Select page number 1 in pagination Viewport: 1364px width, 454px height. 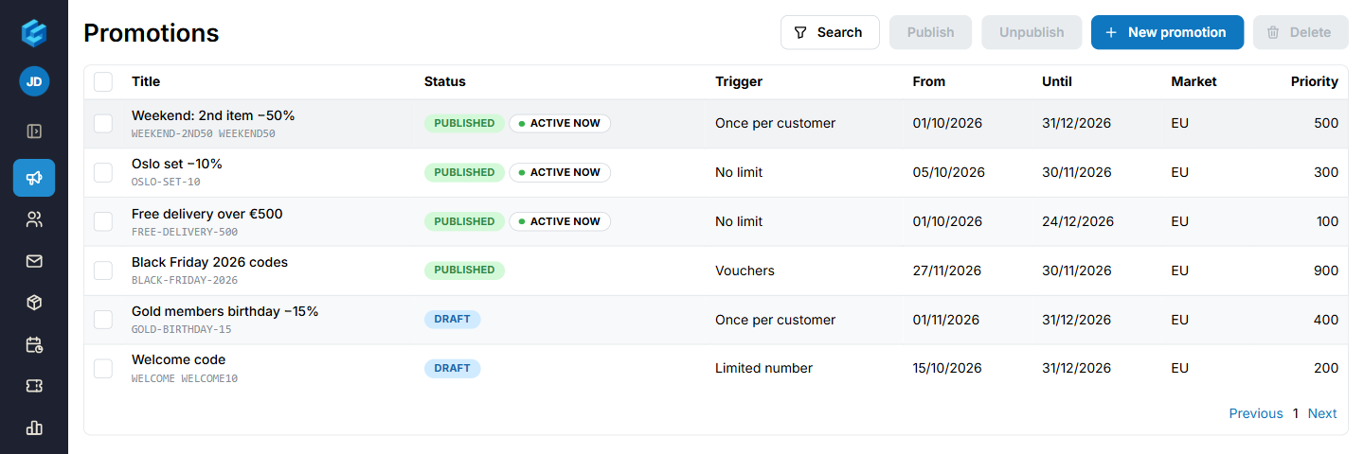1295,413
